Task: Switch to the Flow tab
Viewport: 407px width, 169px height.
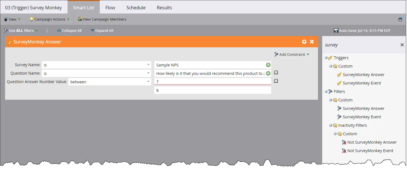Action: (110, 8)
